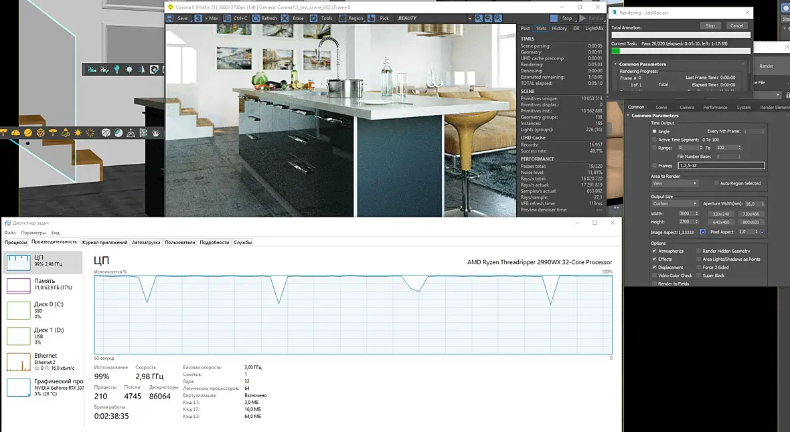This screenshot has width=790, height=432.
Task: Adjust the Width value spinner
Action: pos(697,213)
